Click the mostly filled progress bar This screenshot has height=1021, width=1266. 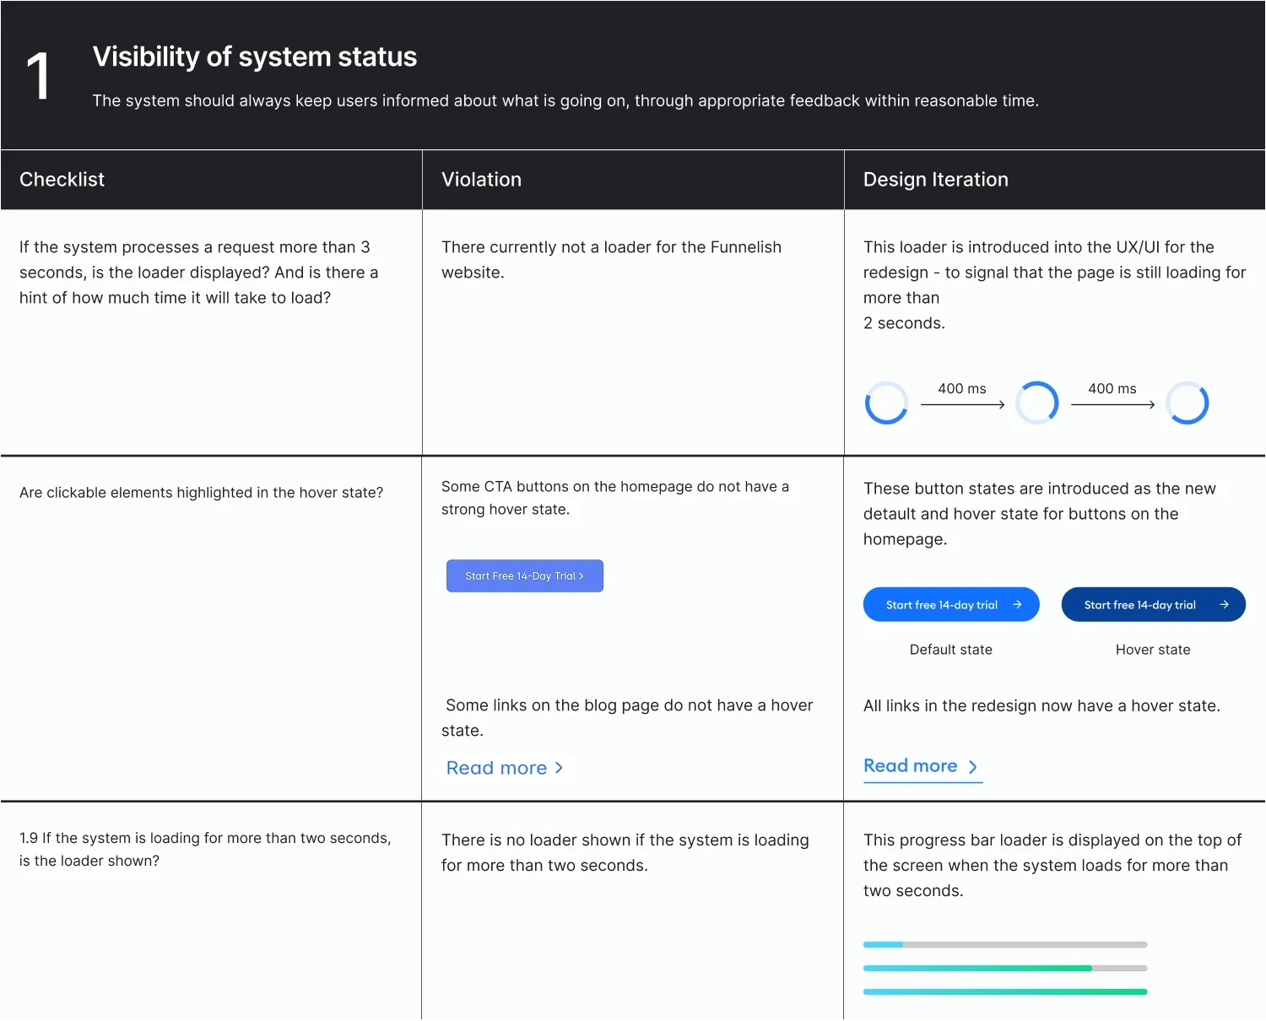[x=1004, y=968]
